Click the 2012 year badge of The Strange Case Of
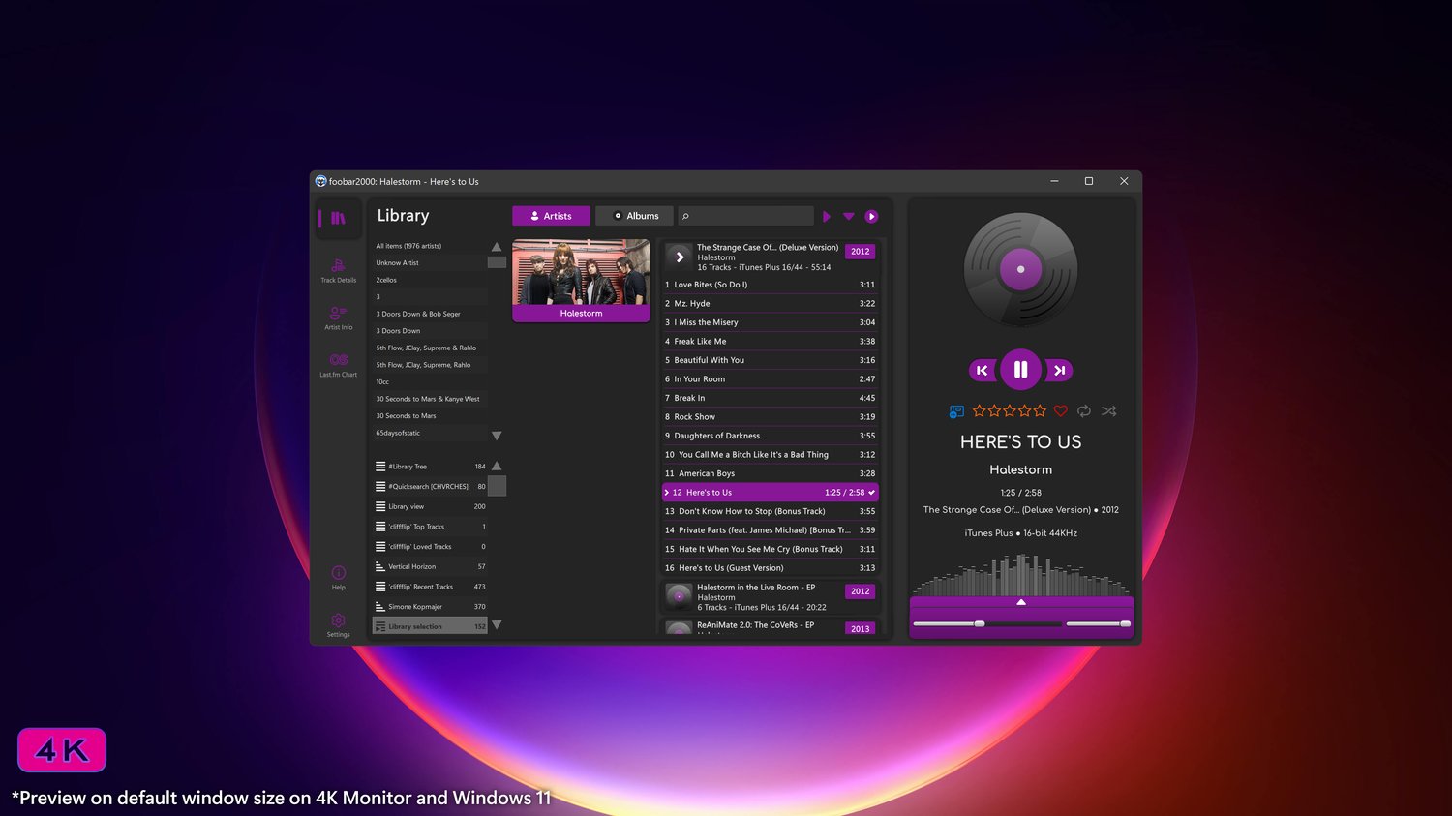Screen dimensions: 1452x816 coord(860,252)
